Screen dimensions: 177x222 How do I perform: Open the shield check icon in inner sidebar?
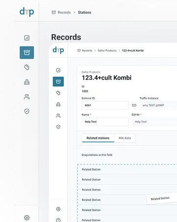pyautogui.click(x=58, y=127)
